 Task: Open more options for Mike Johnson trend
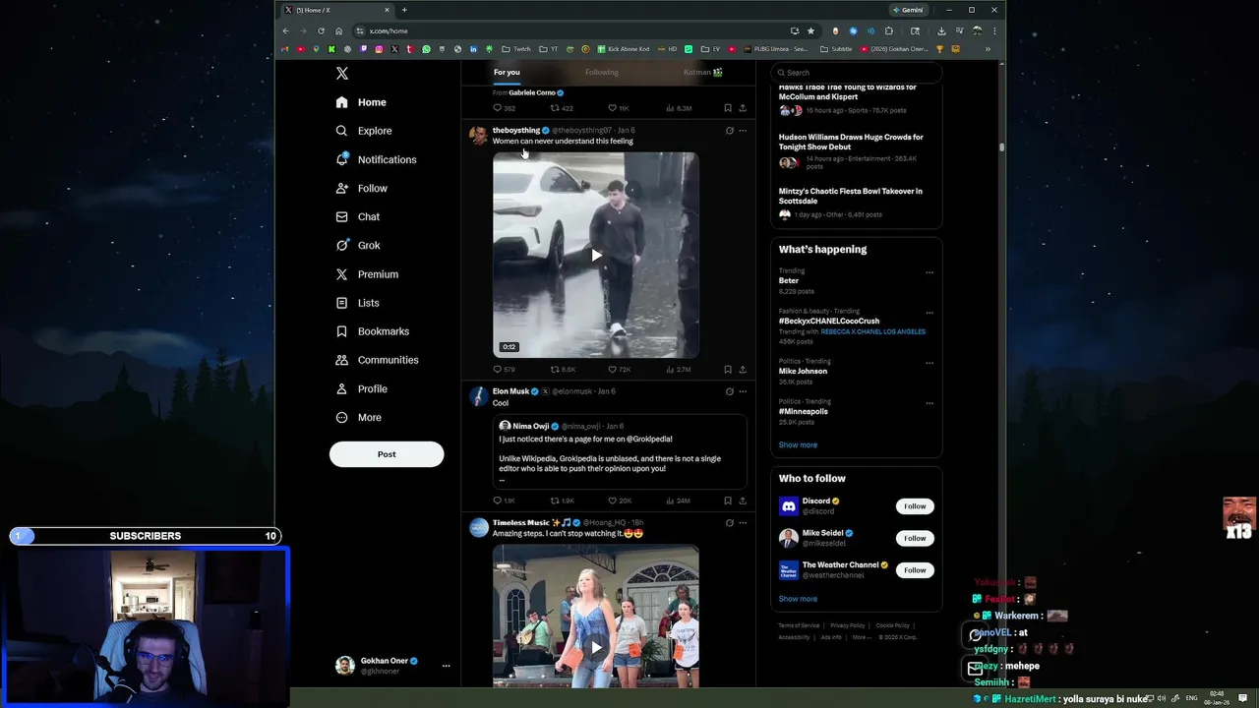[x=929, y=363]
